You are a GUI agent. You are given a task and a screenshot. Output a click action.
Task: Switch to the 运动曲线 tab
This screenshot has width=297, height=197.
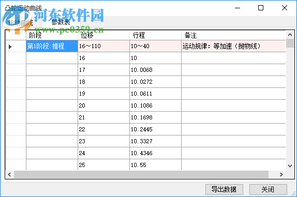pyautogui.click(x=22, y=23)
